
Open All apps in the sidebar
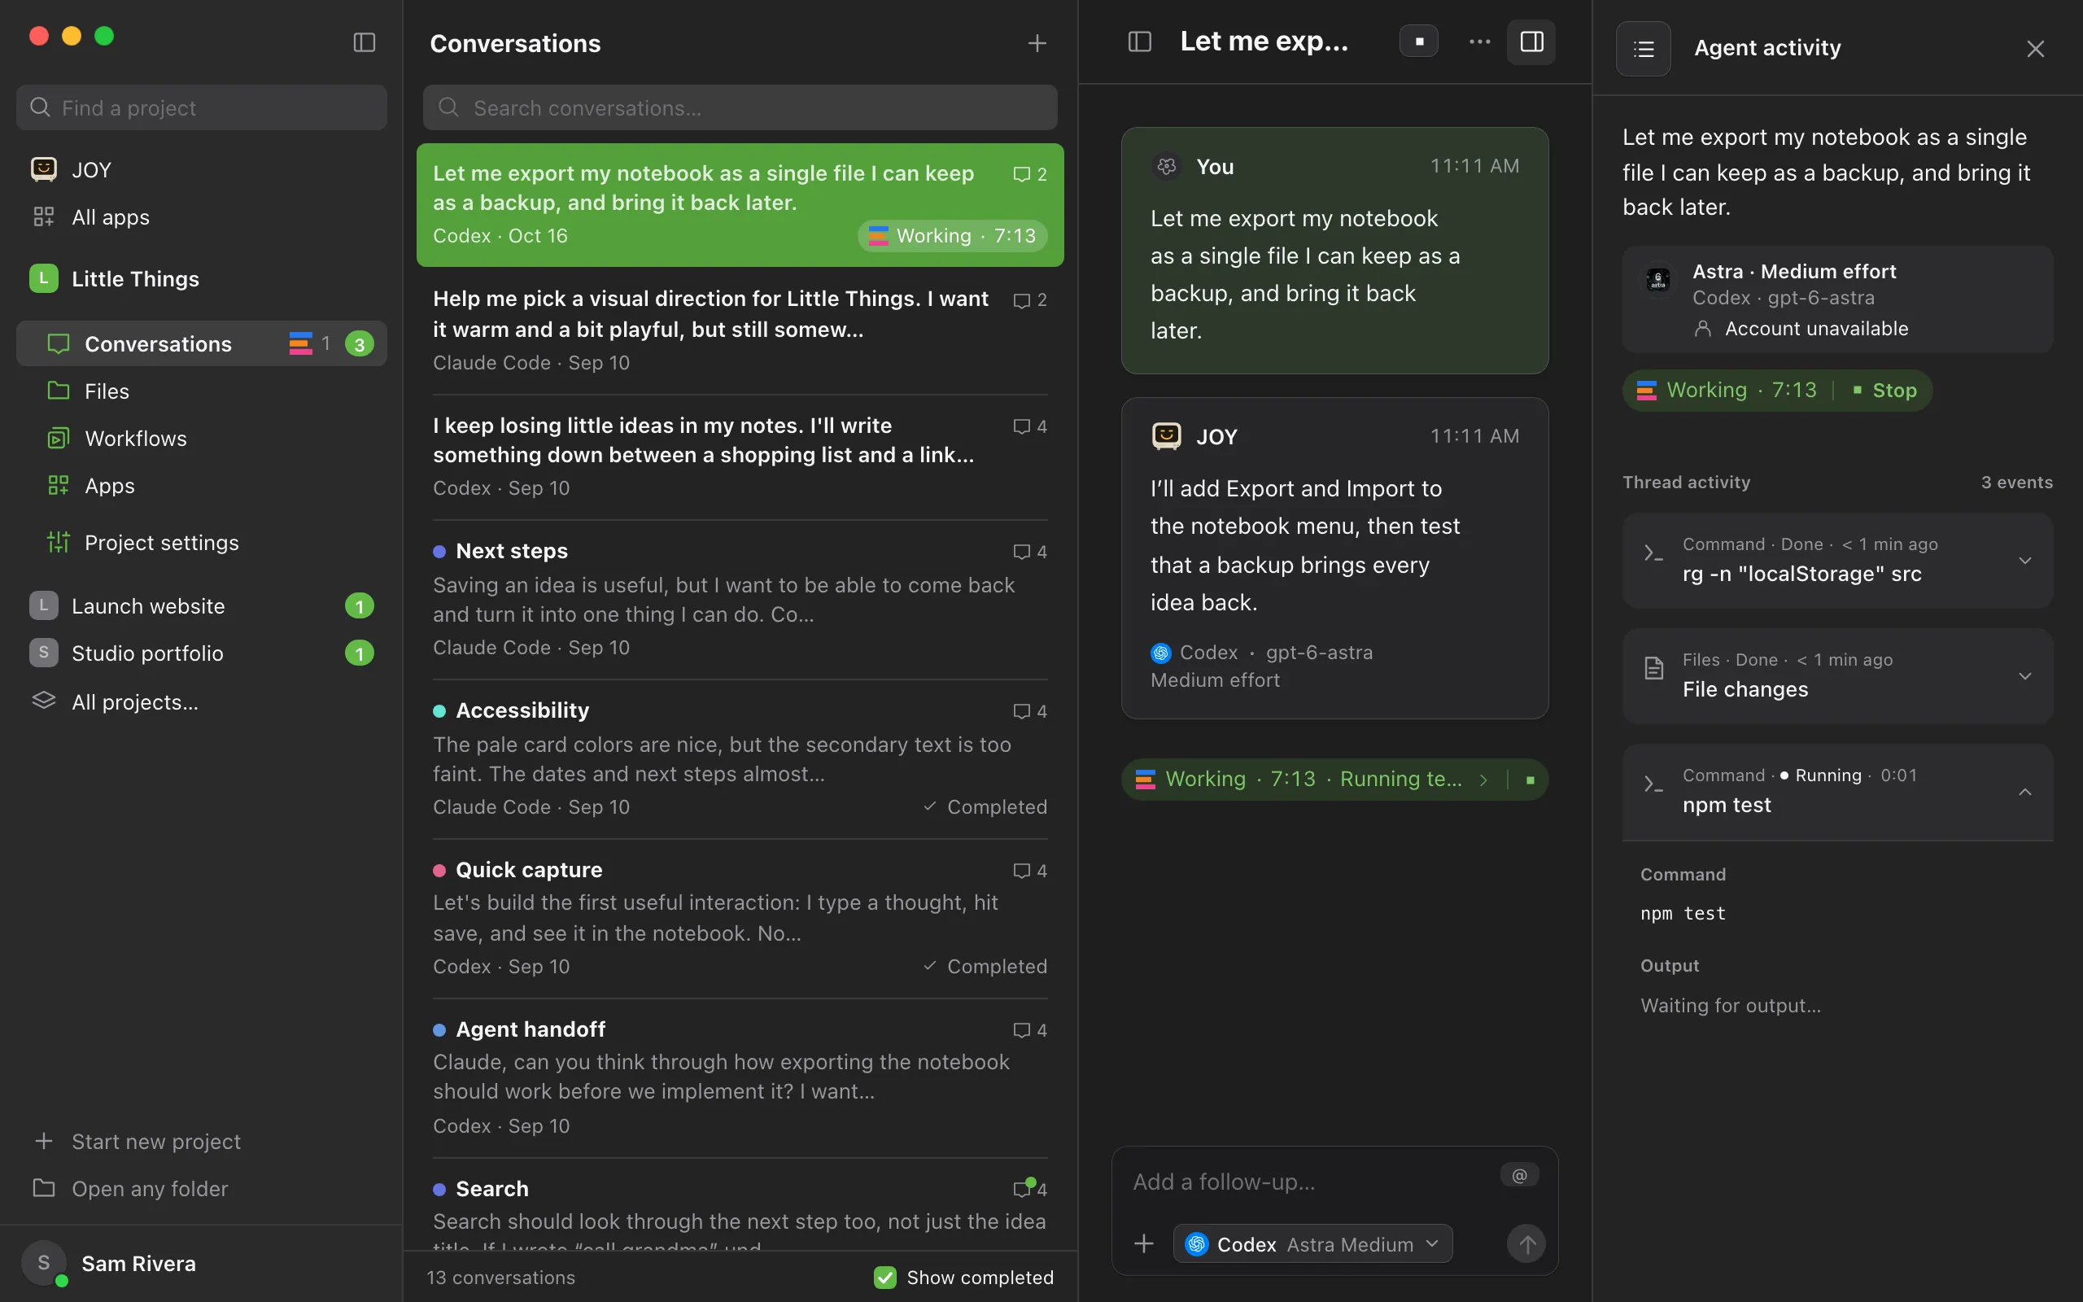click(x=202, y=217)
